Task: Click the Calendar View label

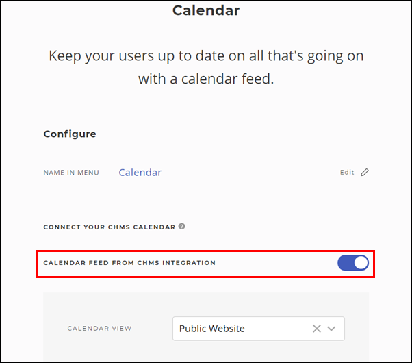Action: coord(99,329)
